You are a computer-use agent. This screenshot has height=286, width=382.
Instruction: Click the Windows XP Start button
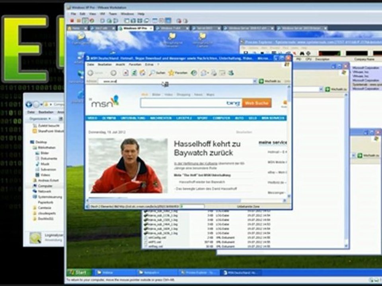click(x=79, y=272)
